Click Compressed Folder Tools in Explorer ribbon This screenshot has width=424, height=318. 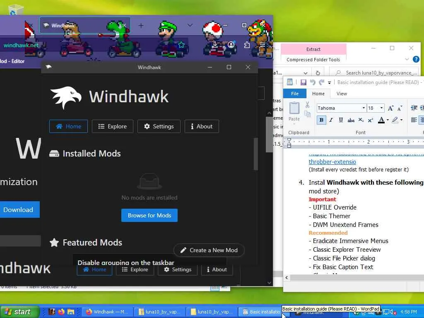click(x=313, y=60)
